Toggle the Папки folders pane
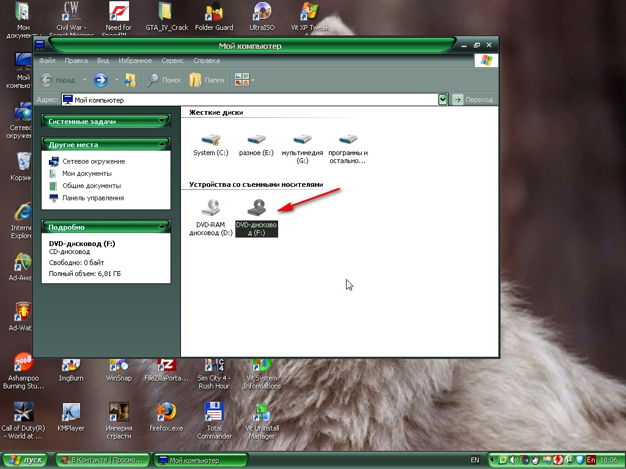626x469 pixels. pyautogui.click(x=207, y=80)
